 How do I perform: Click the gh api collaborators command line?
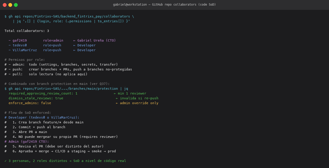click(69, 16)
